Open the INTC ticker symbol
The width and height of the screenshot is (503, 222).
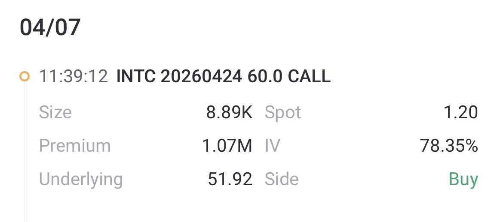point(135,77)
